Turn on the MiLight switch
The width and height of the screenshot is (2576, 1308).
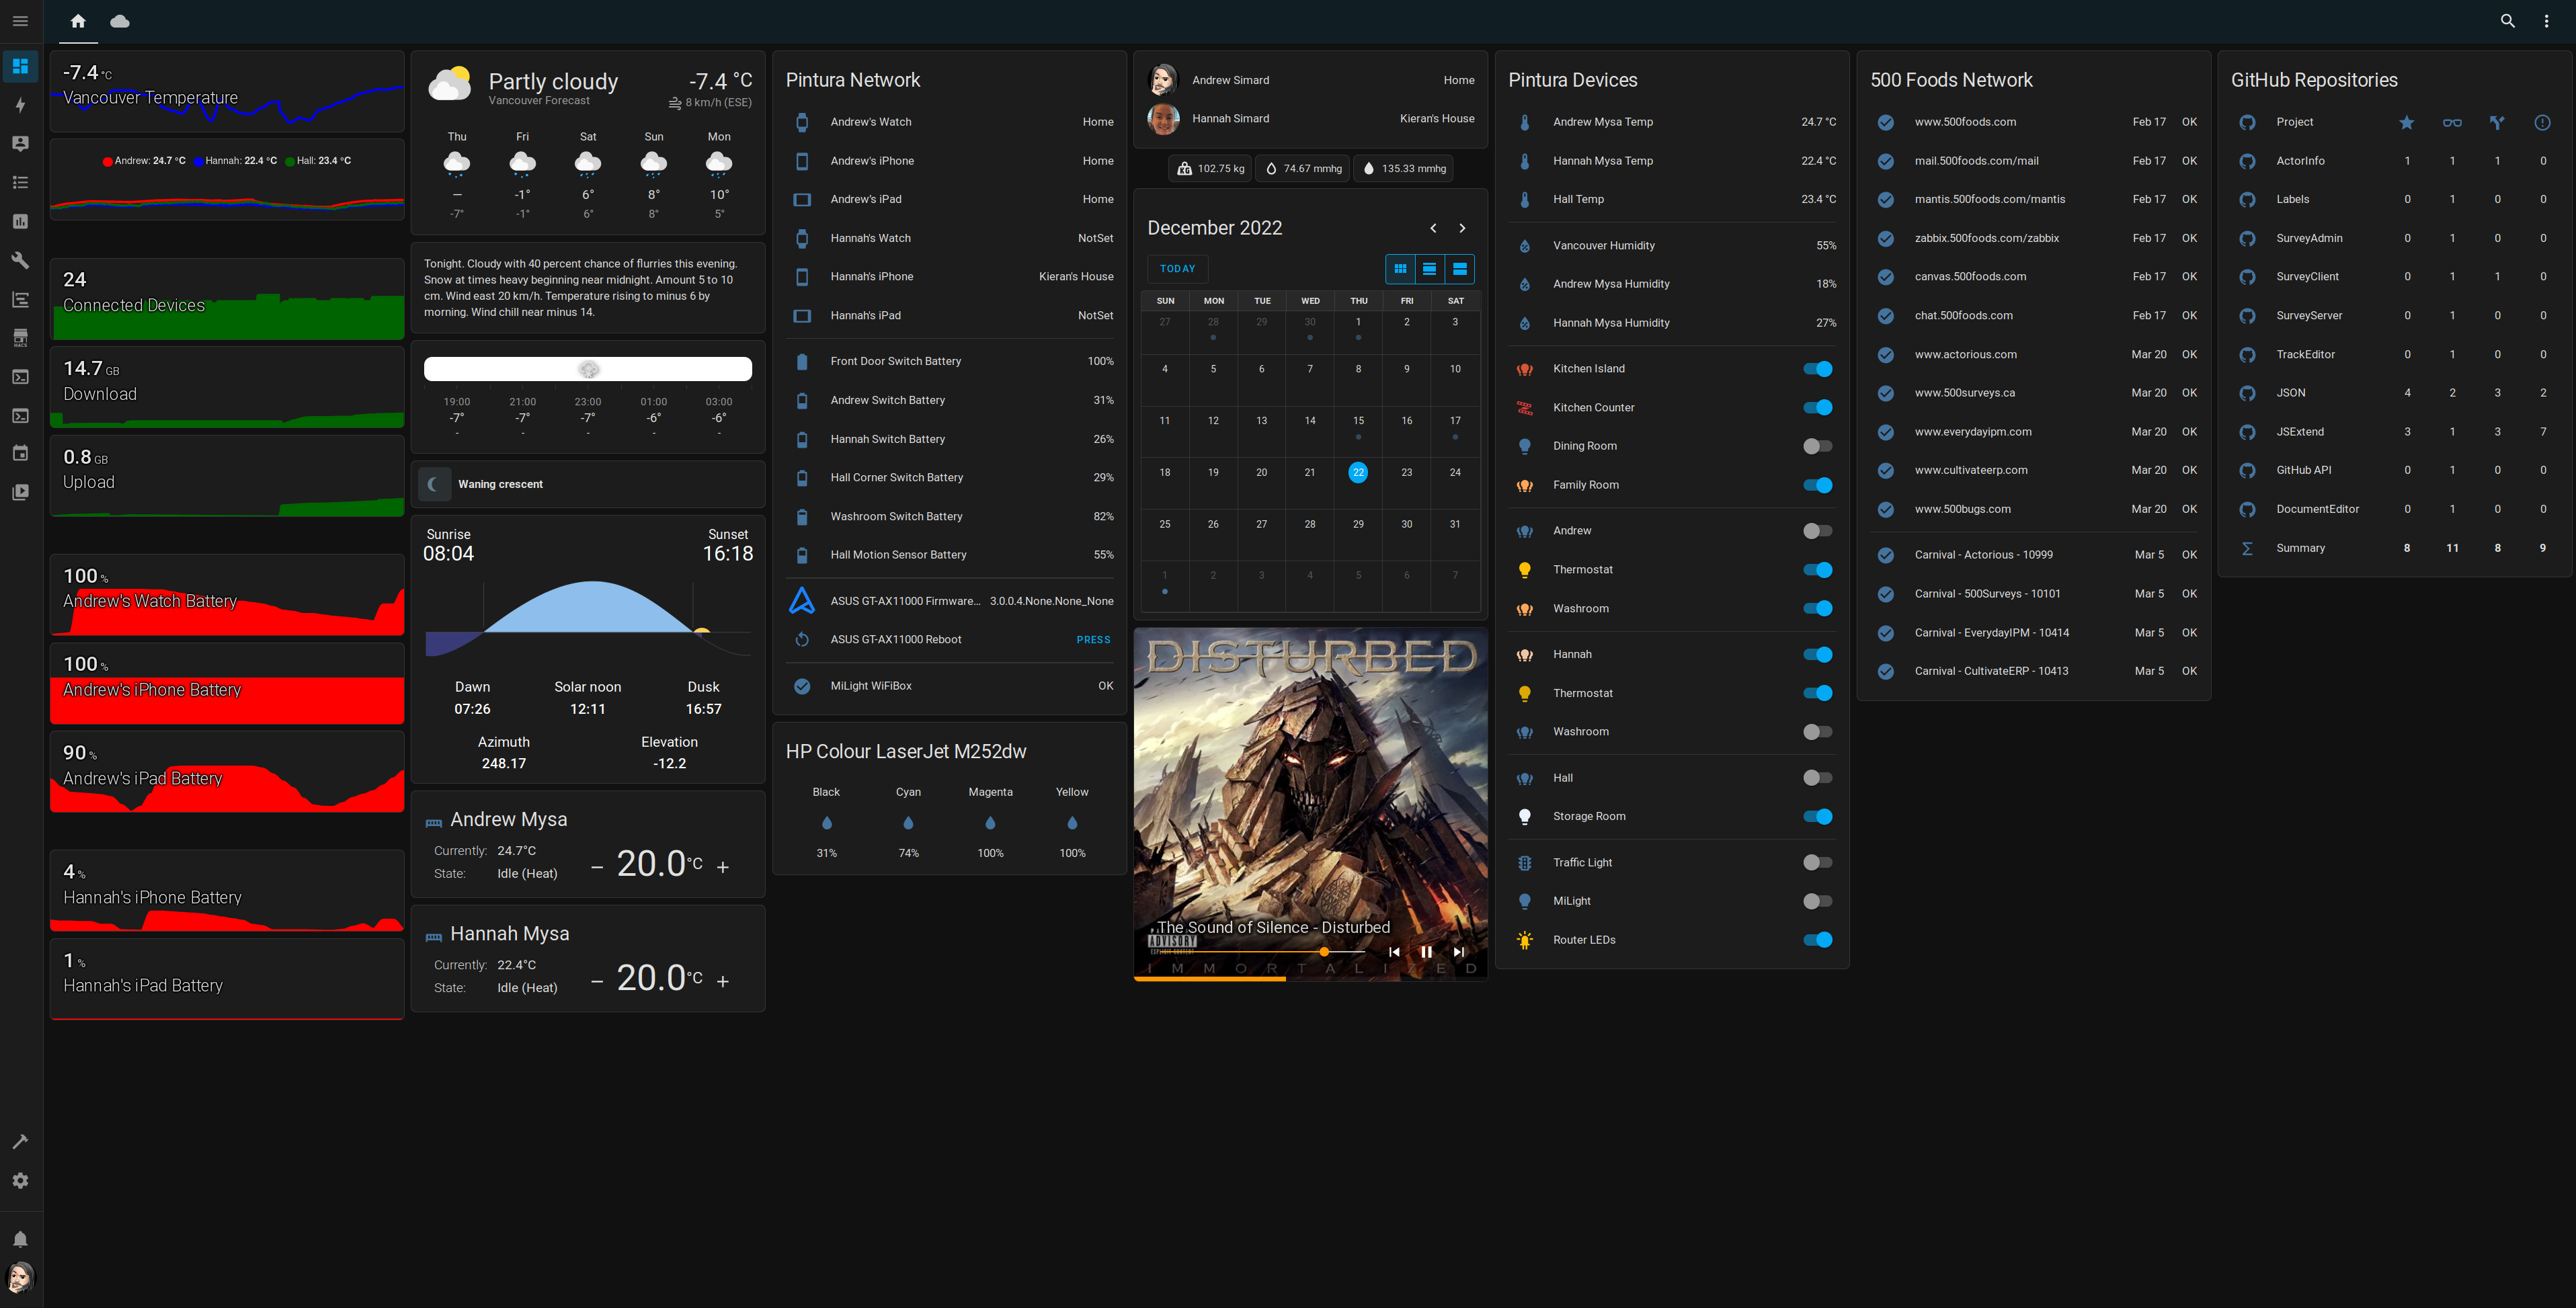pos(1817,901)
